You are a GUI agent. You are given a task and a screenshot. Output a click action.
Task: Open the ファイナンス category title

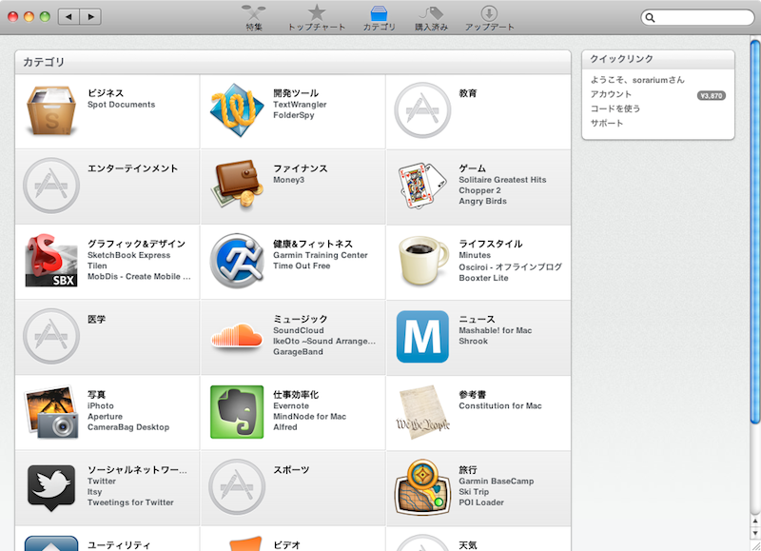[300, 168]
